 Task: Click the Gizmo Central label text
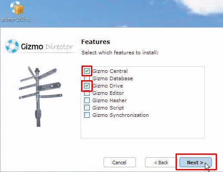(110, 71)
